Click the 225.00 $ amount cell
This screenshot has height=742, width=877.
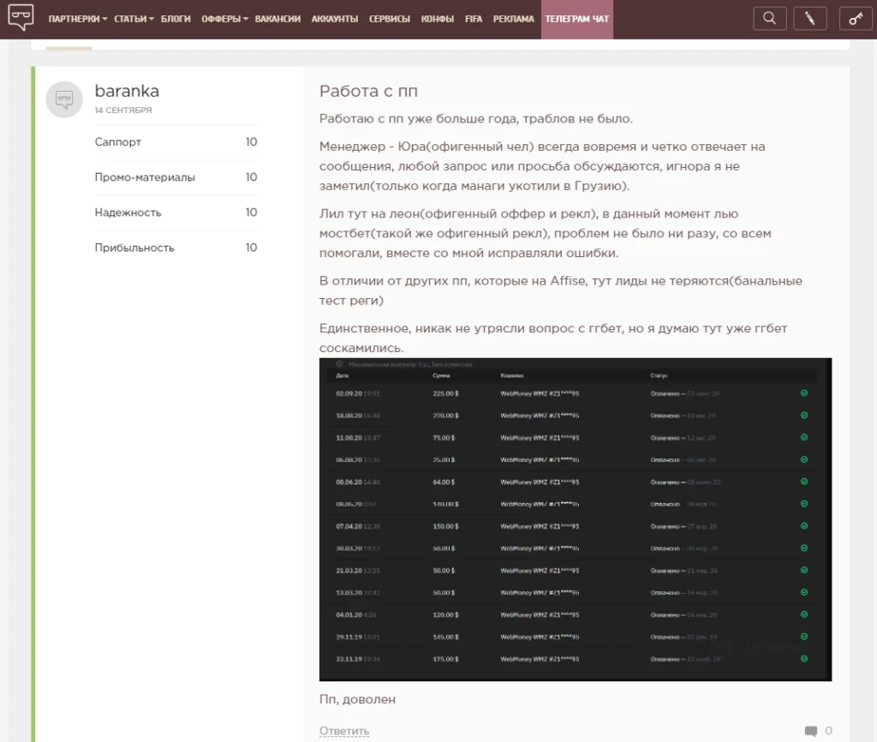coord(445,394)
